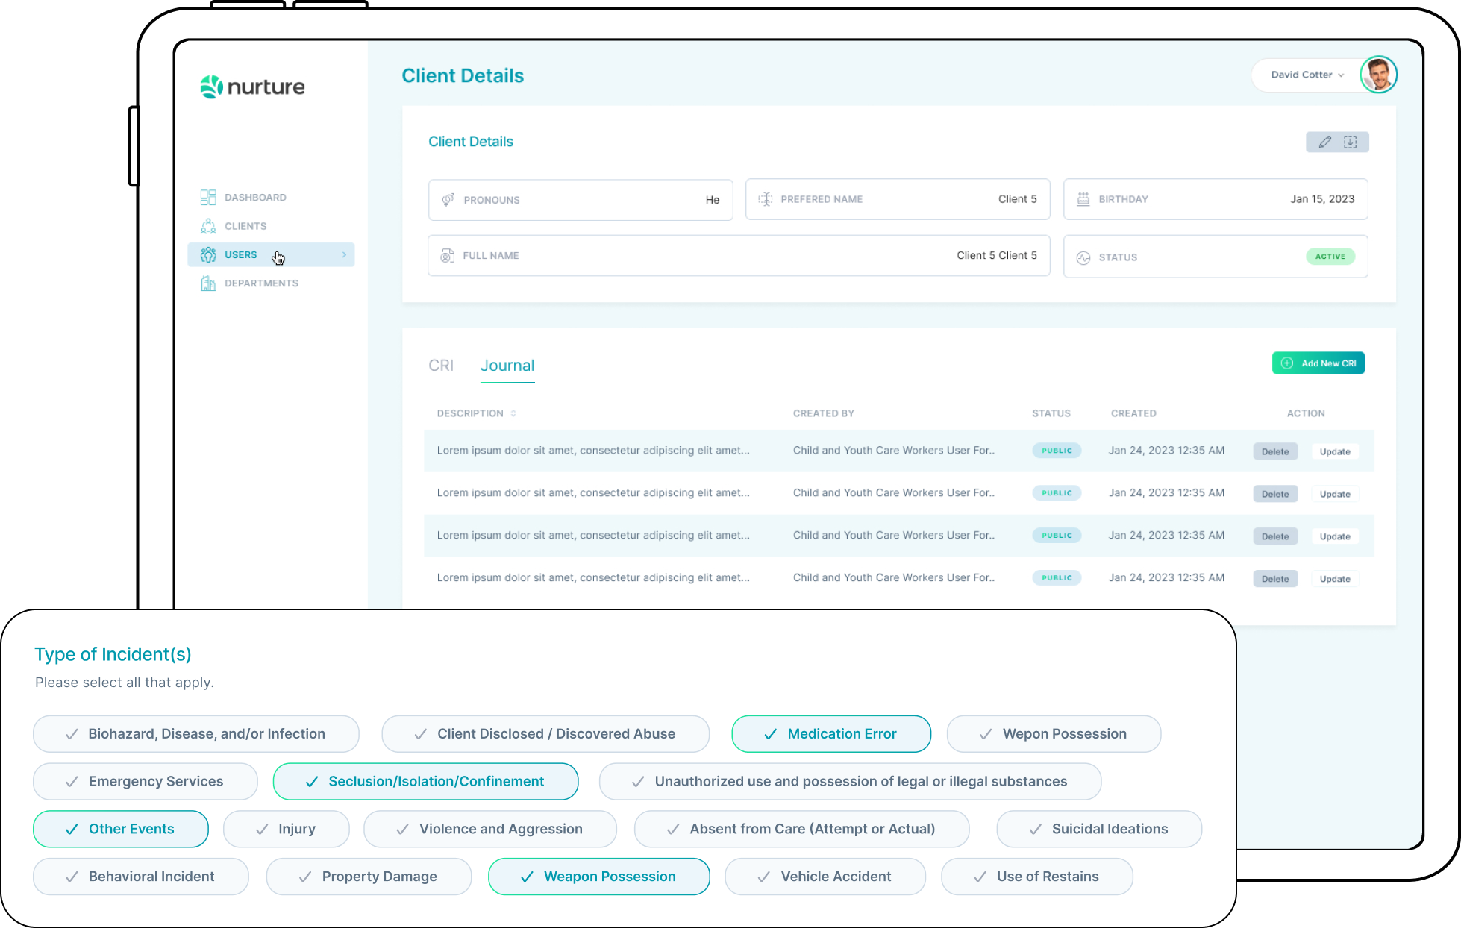This screenshot has width=1461, height=928.
Task: Click the Add New CRI button
Action: (x=1318, y=363)
